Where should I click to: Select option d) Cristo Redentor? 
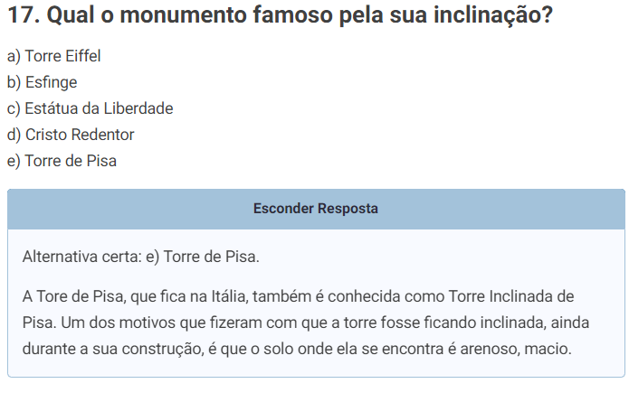71,135
